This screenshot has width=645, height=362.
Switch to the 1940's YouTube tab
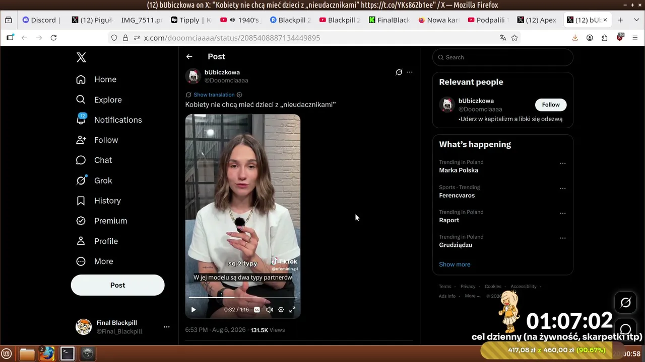[x=240, y=20]
